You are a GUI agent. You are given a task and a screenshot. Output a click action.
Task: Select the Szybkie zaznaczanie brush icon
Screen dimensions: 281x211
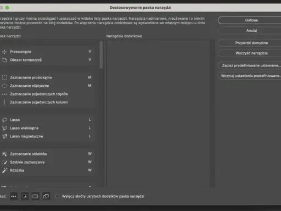pos(4,162)
